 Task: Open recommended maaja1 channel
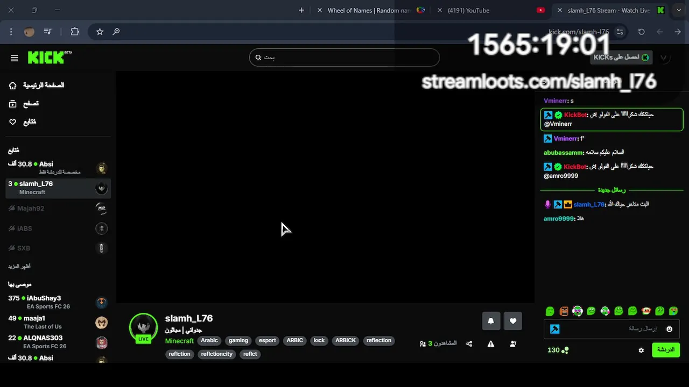tap(58, 322)
